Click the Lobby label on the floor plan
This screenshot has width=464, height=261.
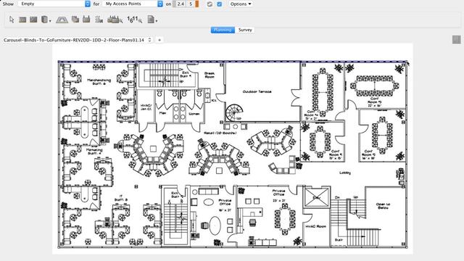[345, 173]
